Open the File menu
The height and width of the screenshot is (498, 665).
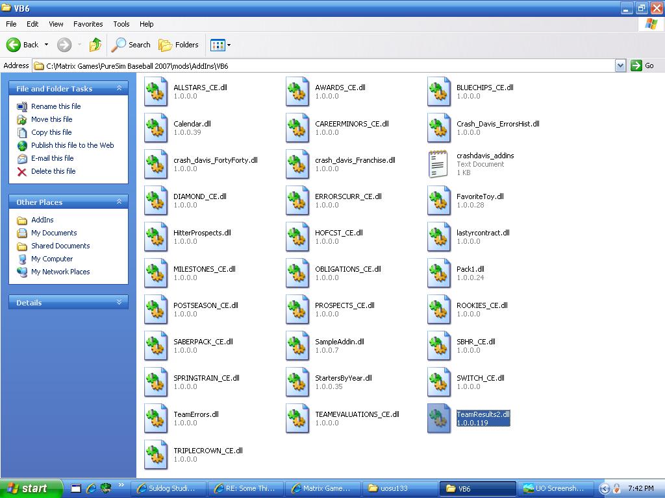click(11, 24)
